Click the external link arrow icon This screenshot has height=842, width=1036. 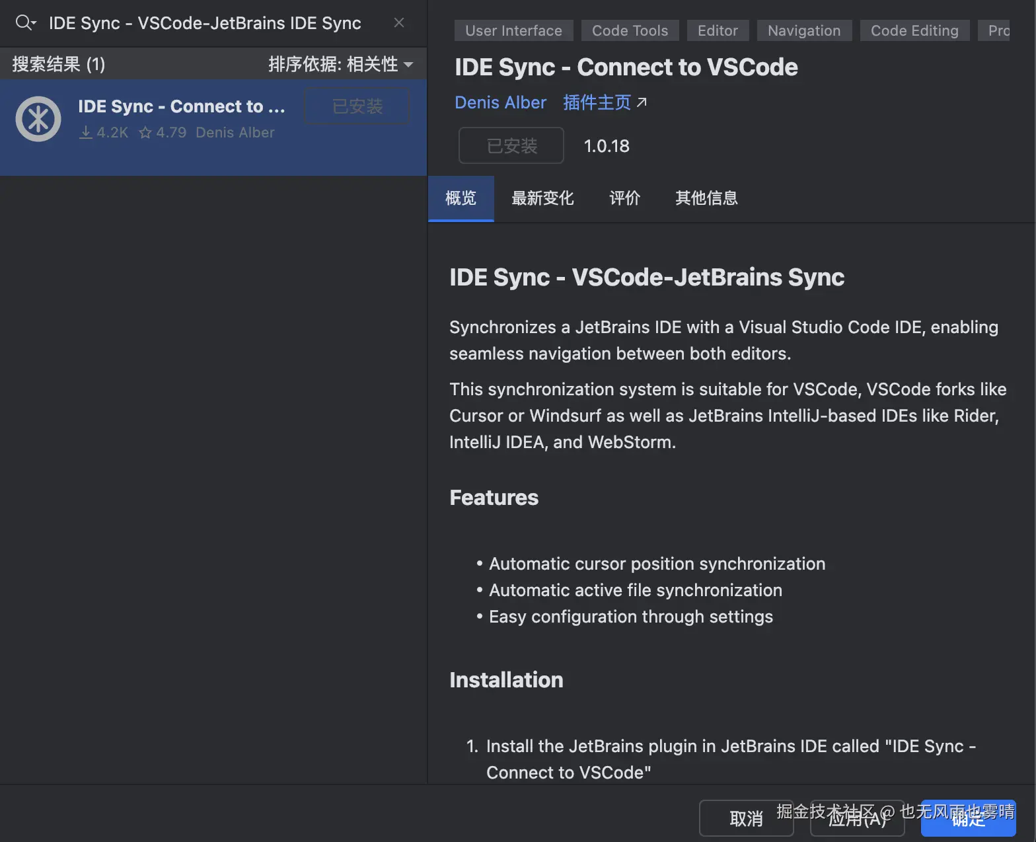[x=642, y=102]
